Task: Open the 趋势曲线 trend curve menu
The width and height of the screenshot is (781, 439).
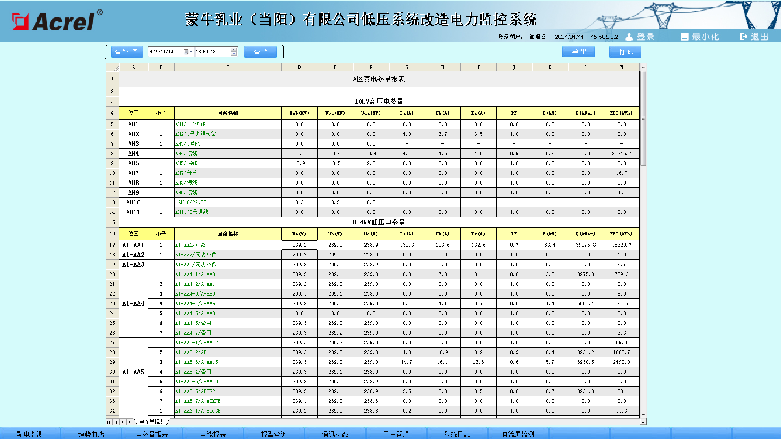Action: coord(91,434)
